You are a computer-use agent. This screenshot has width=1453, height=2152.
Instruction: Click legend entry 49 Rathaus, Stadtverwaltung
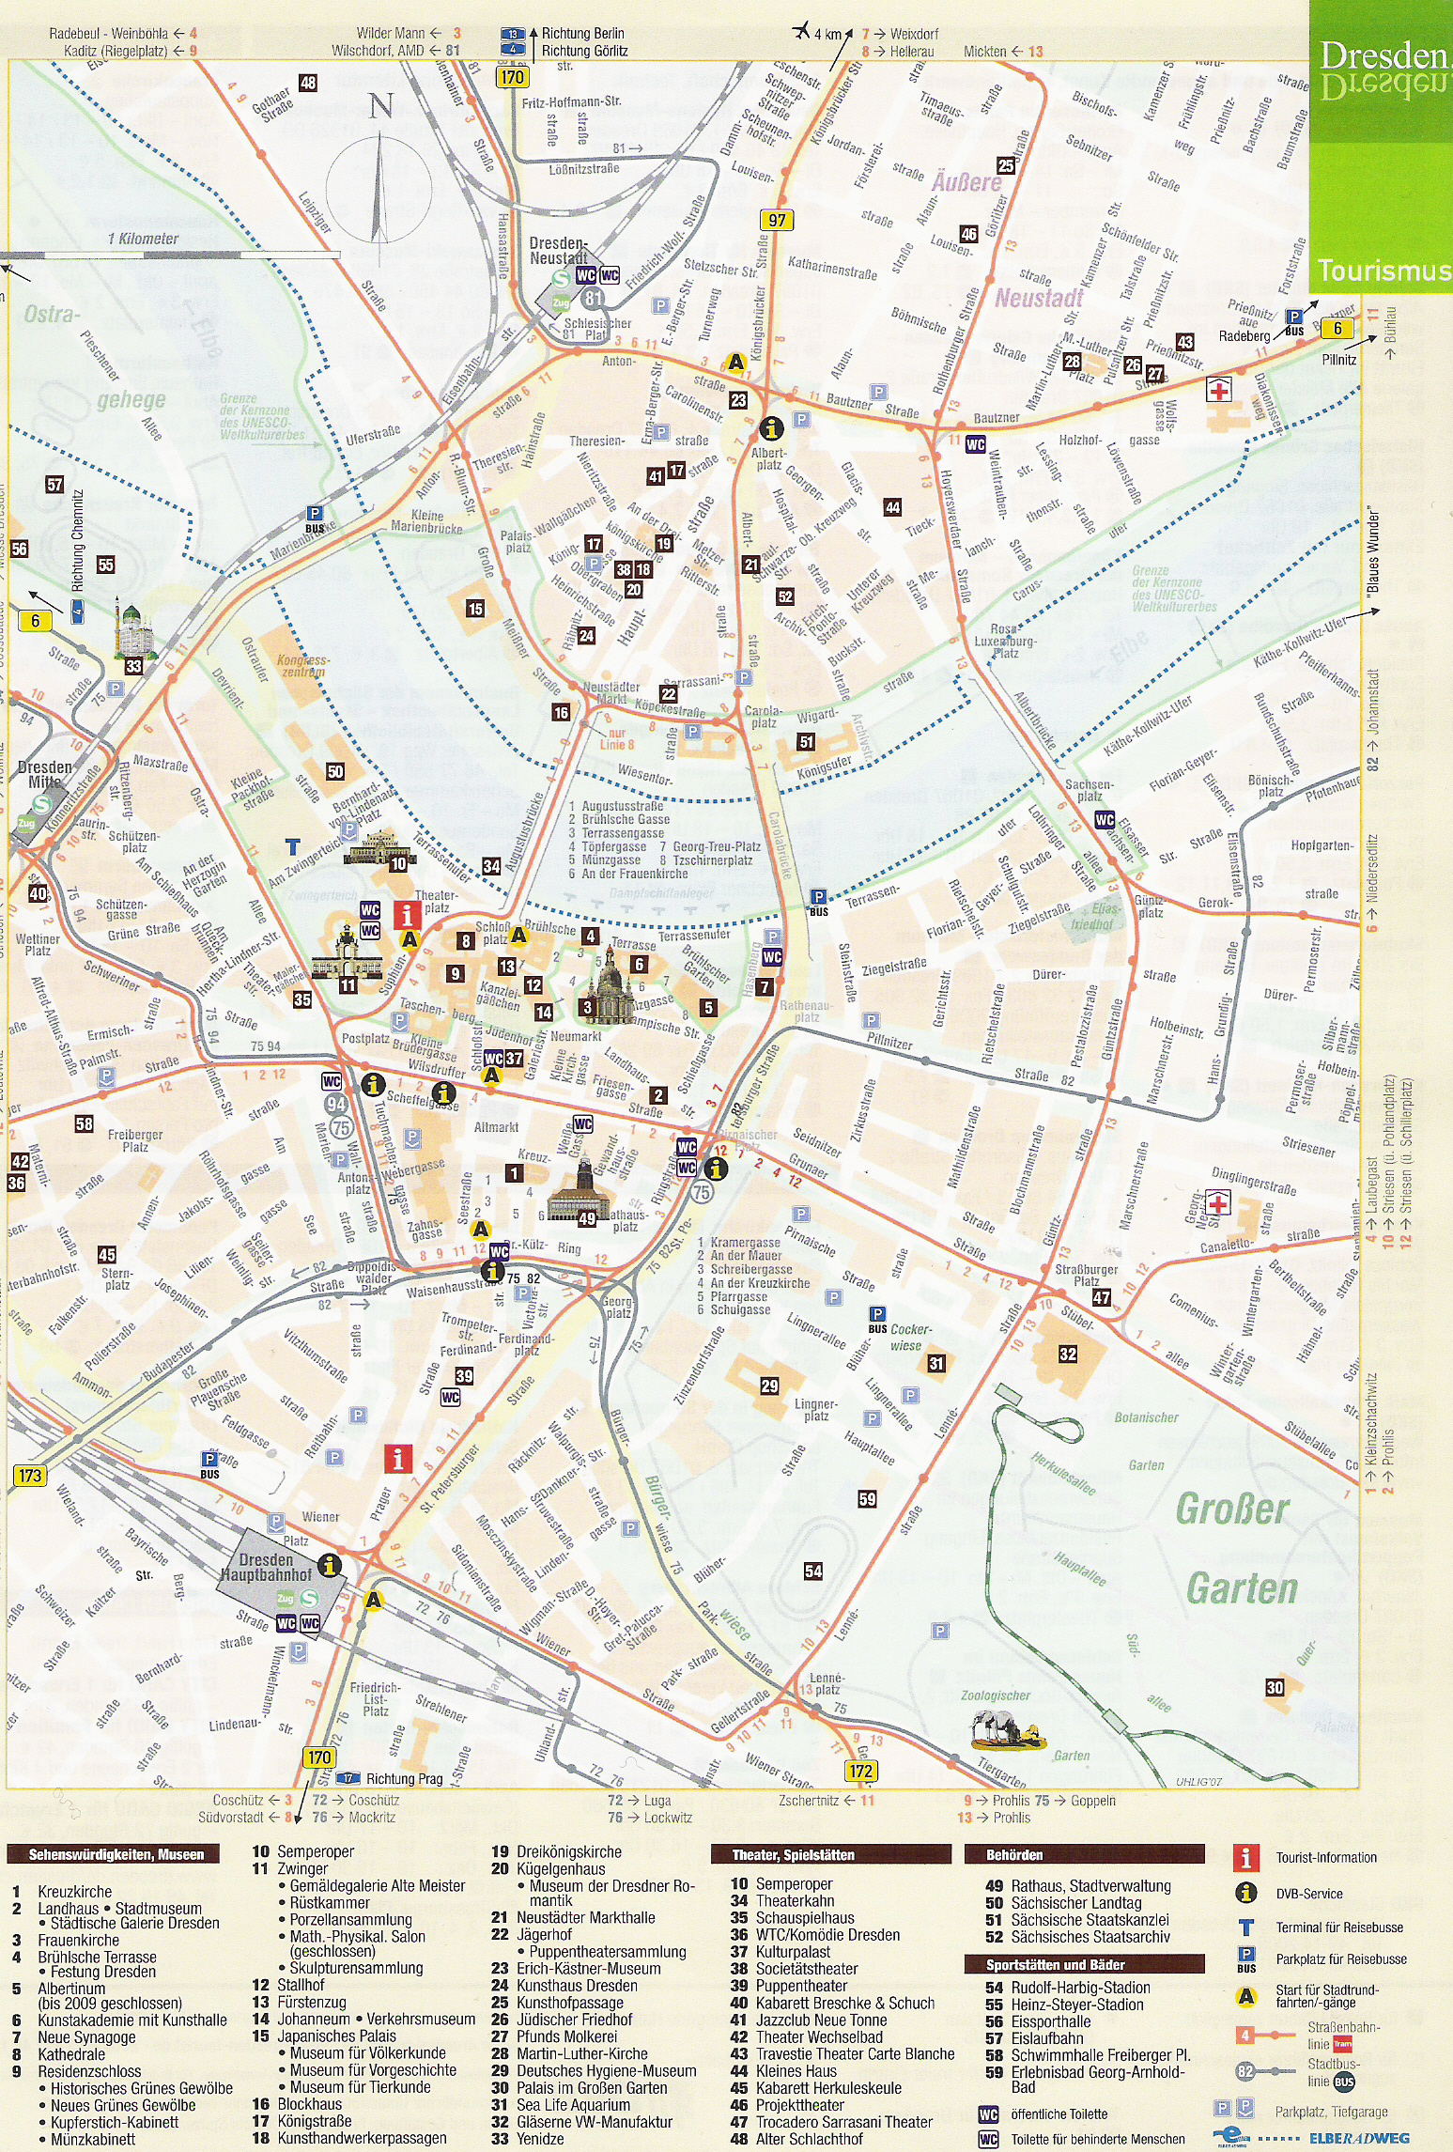click(x=1077, y=1885)
